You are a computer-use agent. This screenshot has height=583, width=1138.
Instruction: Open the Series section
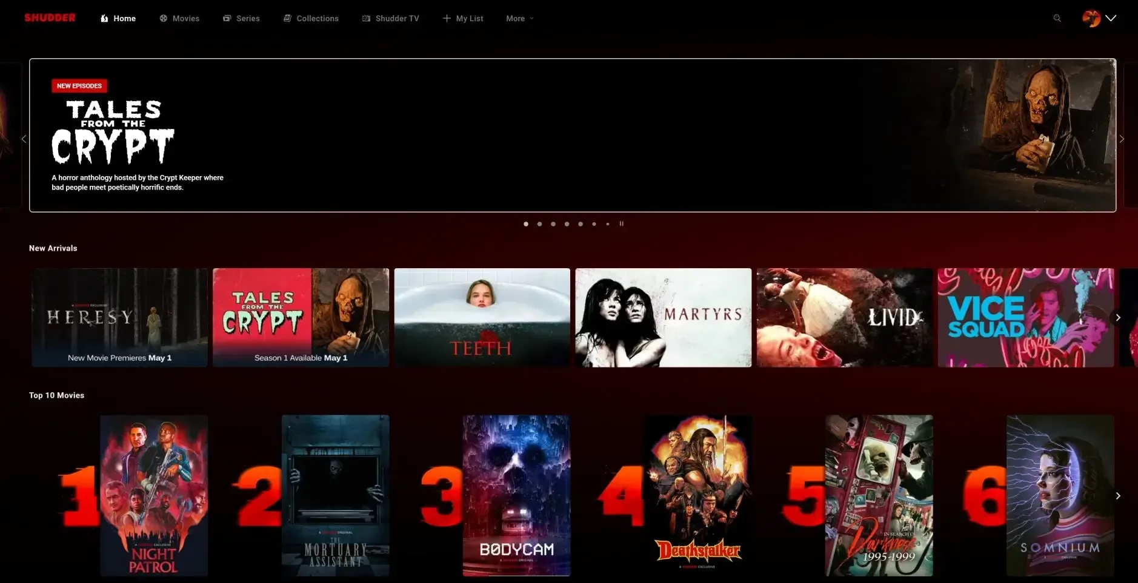point(241,18)
